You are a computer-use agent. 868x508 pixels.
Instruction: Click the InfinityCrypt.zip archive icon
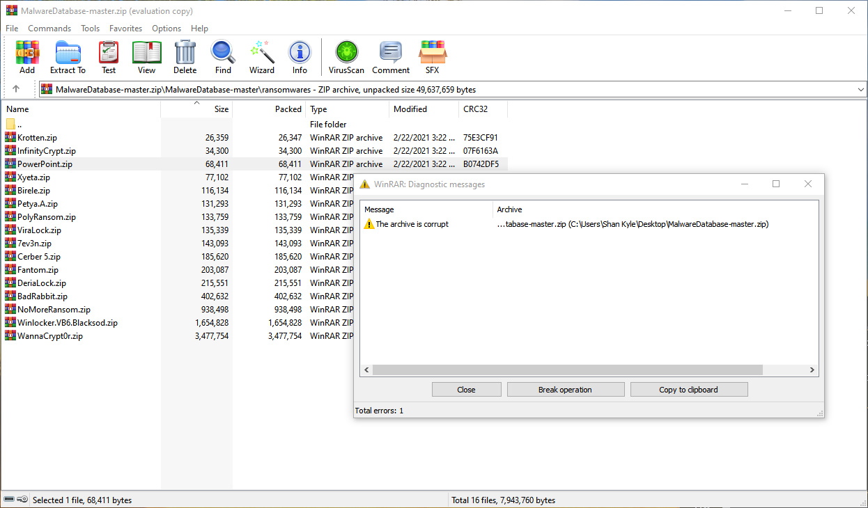click(x=10, y=151)
